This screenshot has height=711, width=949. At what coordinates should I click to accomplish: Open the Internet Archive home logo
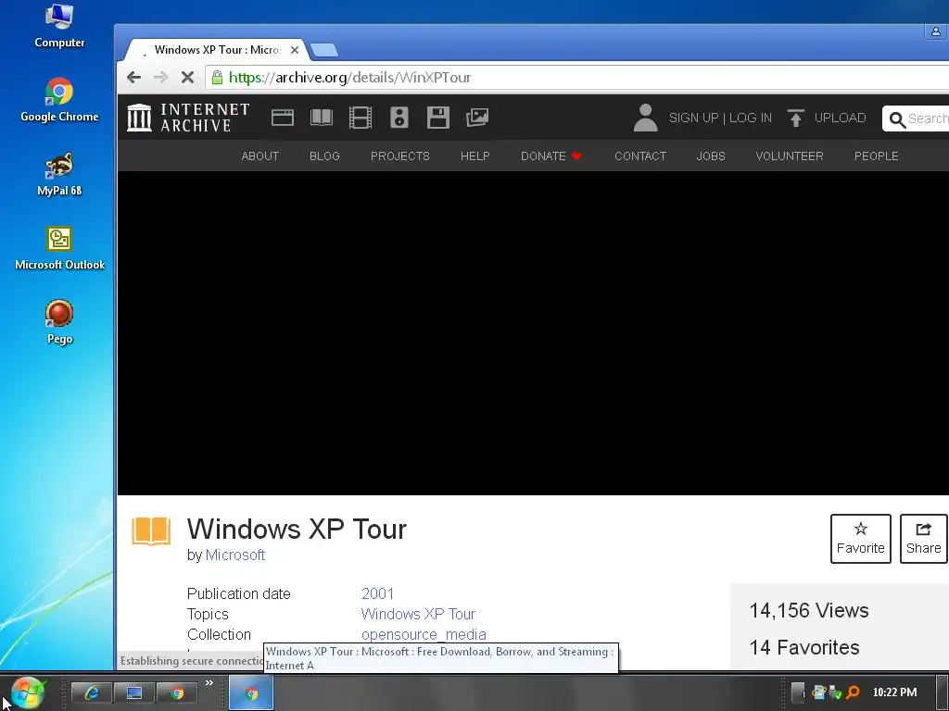188,118
